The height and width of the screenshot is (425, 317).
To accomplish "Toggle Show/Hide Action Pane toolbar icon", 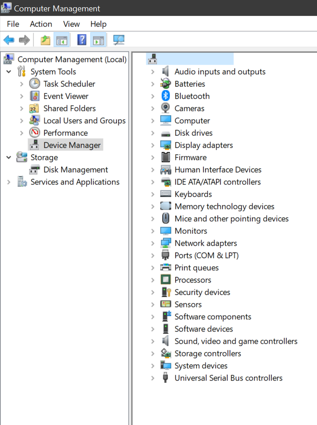I will (98, 40).
